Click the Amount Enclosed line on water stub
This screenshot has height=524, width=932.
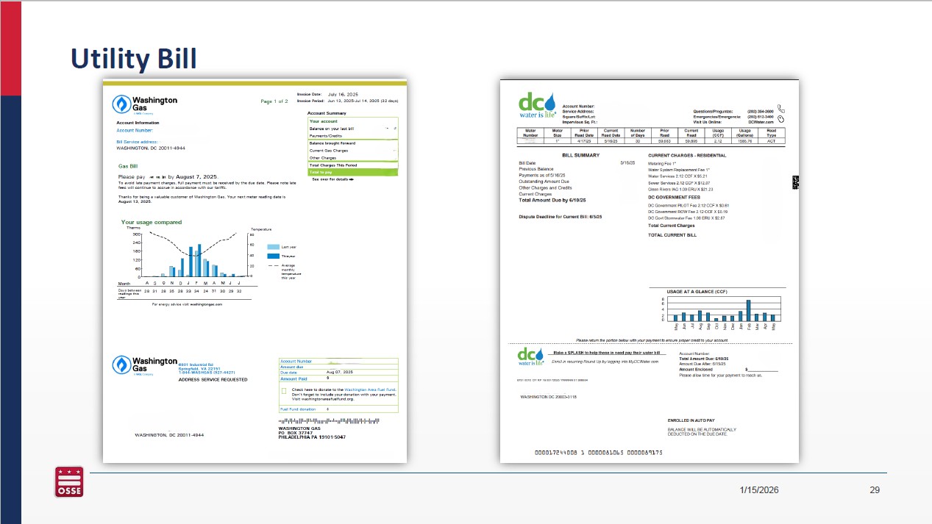pyautogui.click(x=761, y=370)
